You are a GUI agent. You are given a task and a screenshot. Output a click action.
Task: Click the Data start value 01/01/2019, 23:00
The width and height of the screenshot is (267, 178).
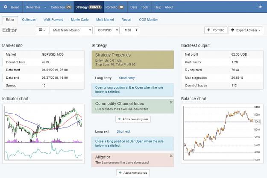55,70
